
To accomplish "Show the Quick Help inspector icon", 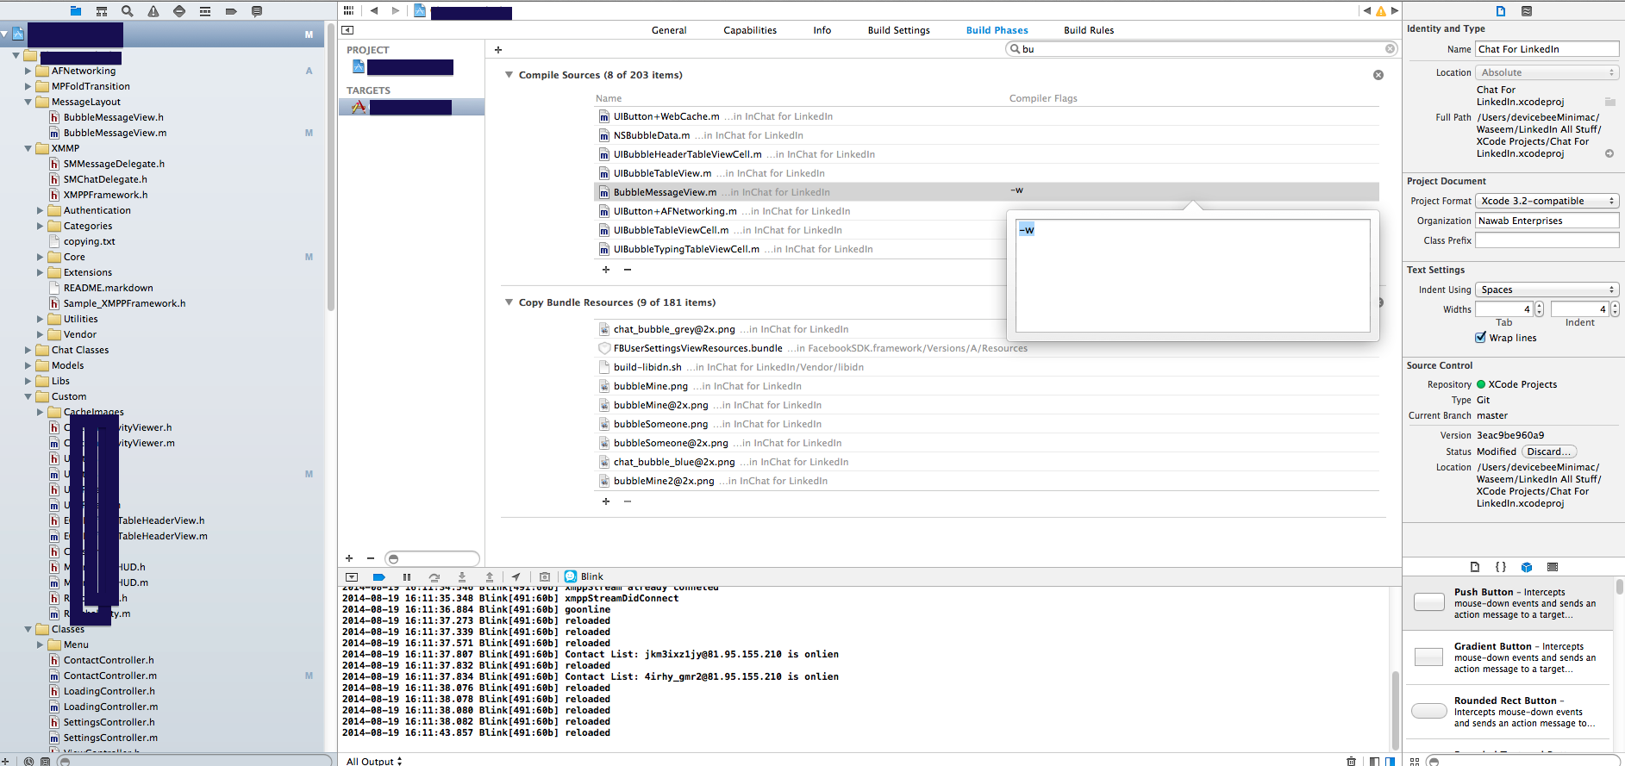I will 1527,11.
